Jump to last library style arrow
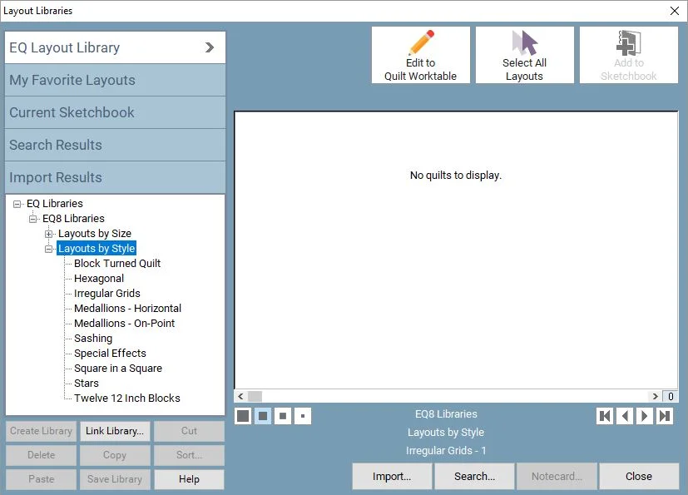The height and width of the screenshot is (495, 688). 665,416
